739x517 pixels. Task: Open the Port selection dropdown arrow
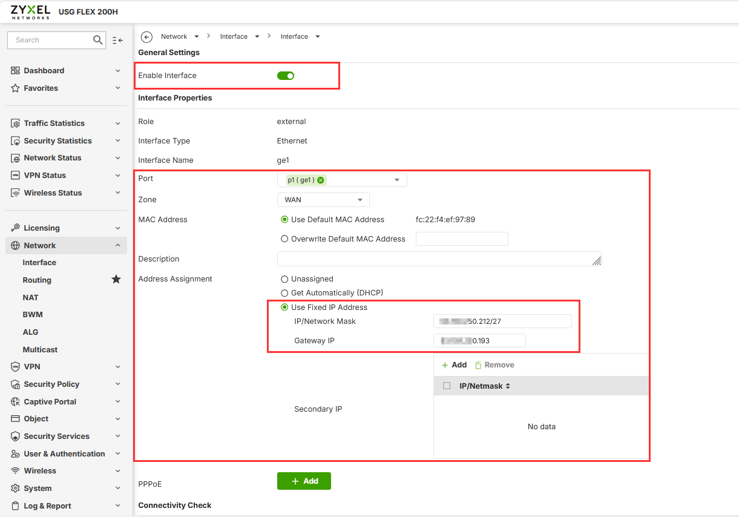click(x=397, y=180)
